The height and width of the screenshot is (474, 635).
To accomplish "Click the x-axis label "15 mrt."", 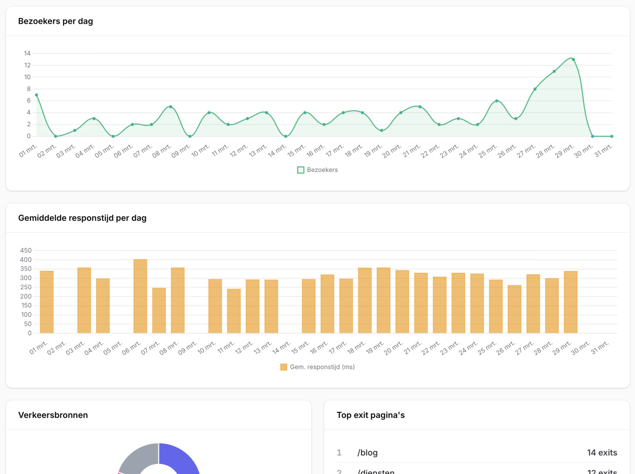I will pos(295,151).
